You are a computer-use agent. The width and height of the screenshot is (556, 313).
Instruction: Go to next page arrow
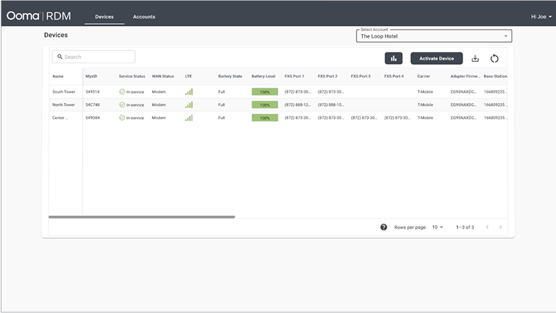[x=500, y=227]
